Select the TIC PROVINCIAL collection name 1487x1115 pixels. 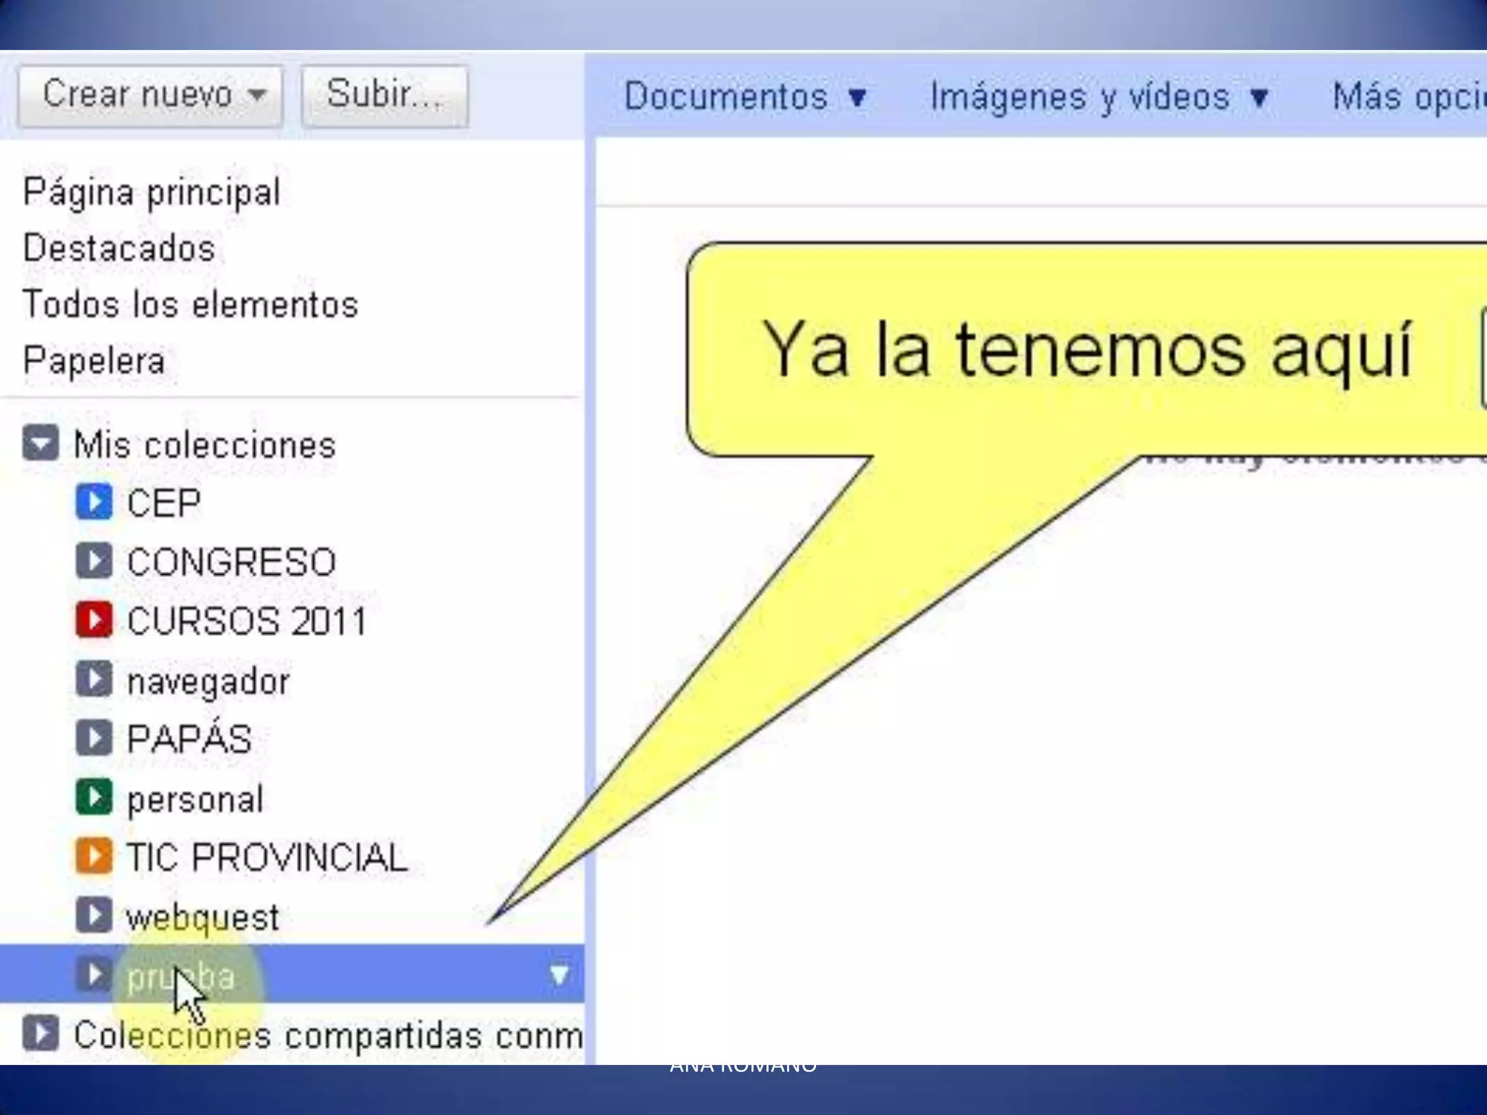[267, 857]
